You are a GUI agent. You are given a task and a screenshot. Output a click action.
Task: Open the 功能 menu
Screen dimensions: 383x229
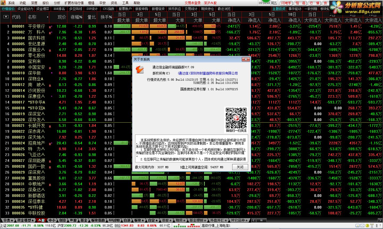[x=23, y=3]
